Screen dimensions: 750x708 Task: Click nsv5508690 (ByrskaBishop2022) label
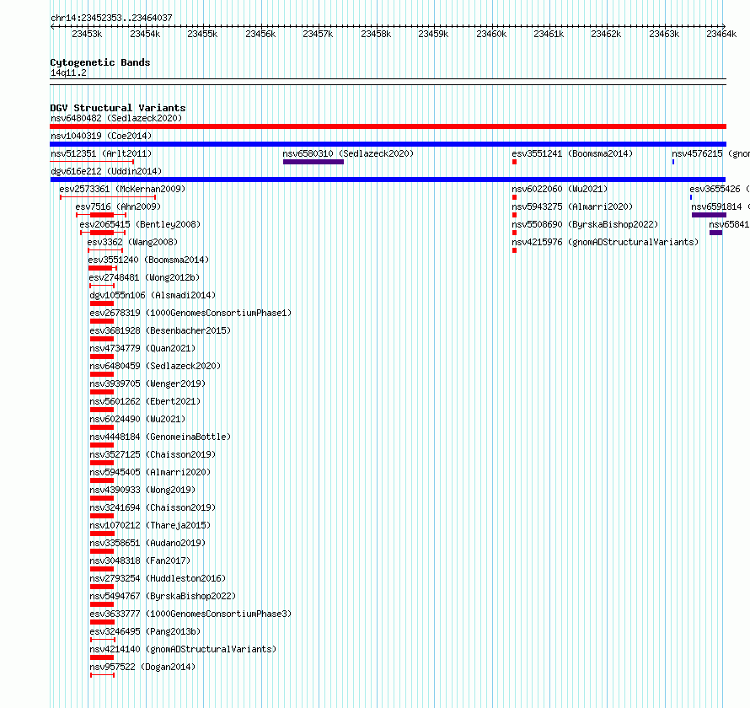[x=585, y=224]
